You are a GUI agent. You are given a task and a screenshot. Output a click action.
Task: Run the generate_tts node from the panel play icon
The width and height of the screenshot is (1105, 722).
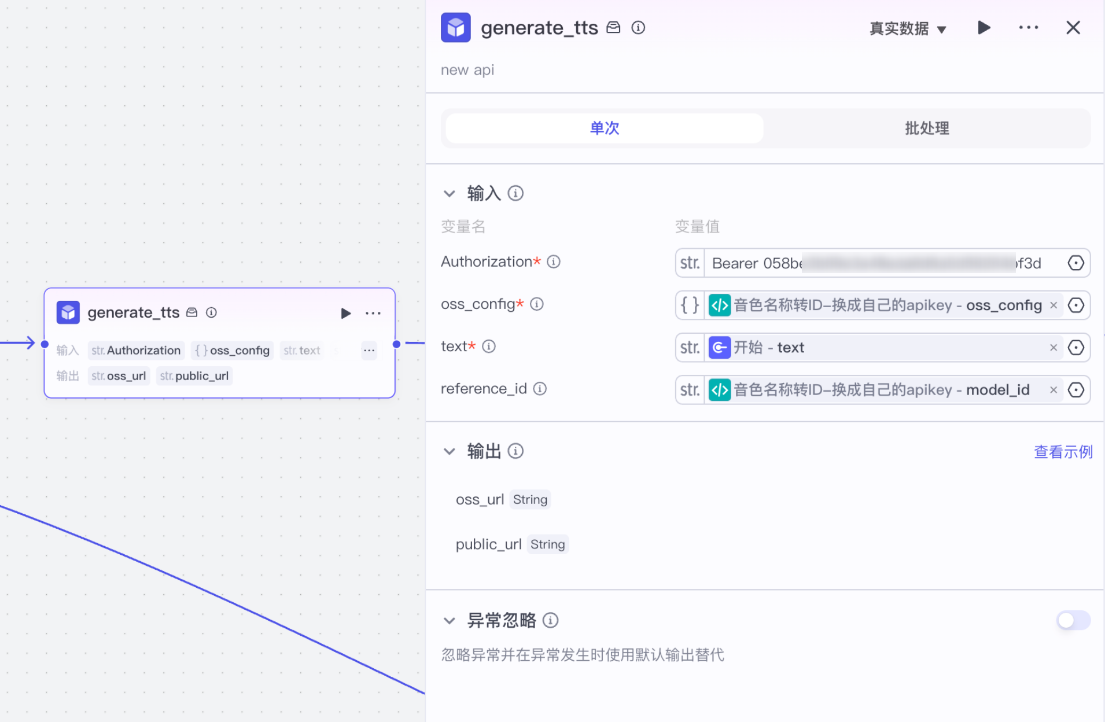click(984, 27)
